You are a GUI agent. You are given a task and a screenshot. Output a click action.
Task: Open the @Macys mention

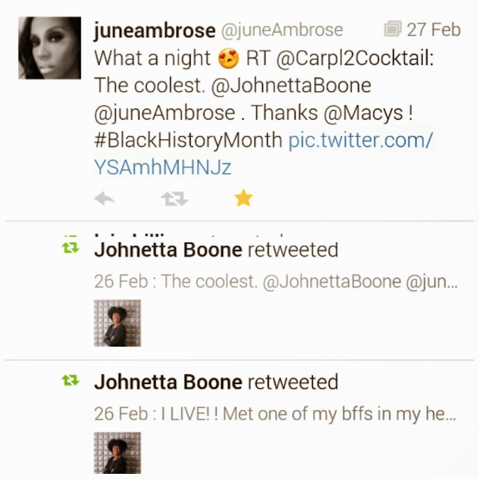[364, 113]
